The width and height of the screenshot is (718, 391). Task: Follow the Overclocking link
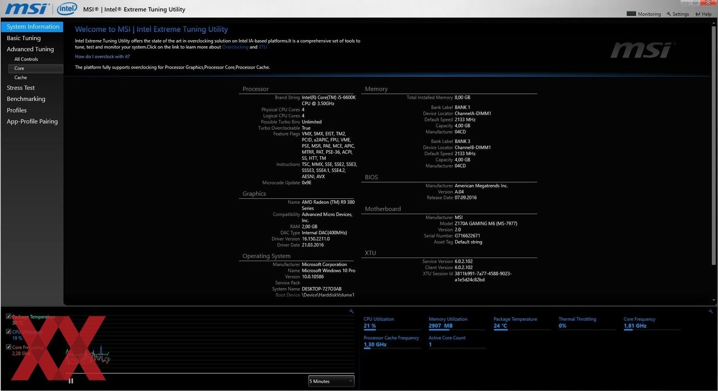pos(235,47)
